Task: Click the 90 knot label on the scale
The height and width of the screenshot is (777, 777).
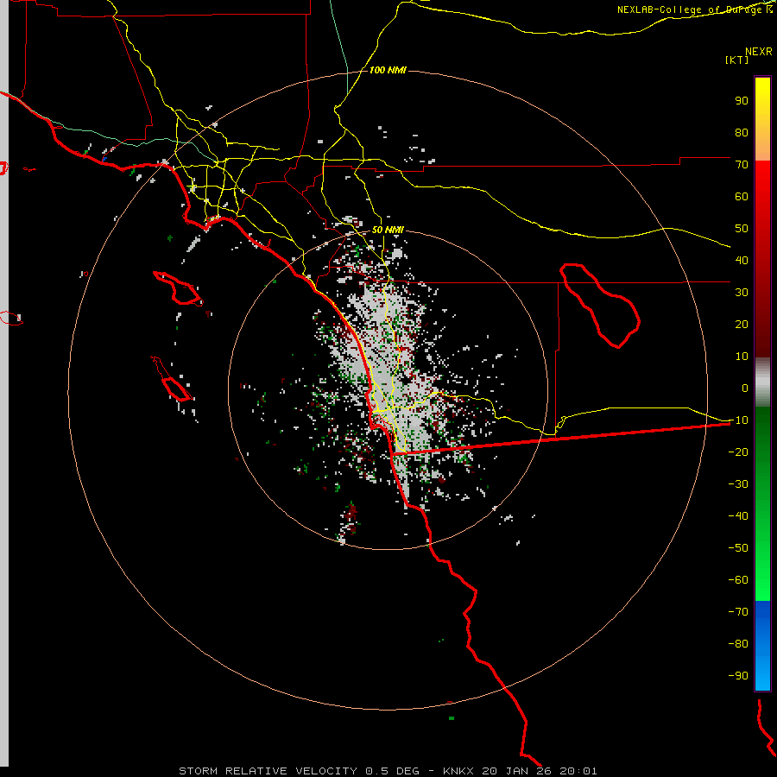Action: point(742,101)
